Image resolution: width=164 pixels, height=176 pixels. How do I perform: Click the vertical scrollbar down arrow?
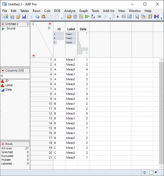[x=162, y=167]
